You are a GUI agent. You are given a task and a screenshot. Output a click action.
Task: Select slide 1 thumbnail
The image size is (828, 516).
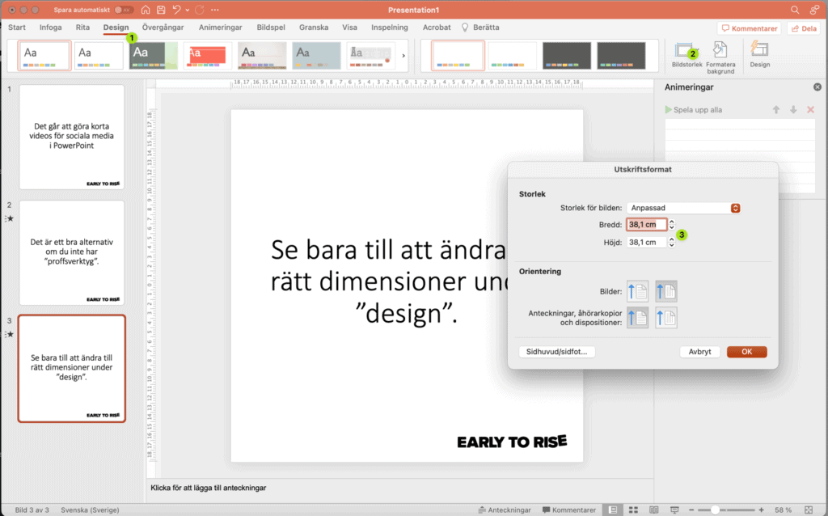[x=72, y=137]
